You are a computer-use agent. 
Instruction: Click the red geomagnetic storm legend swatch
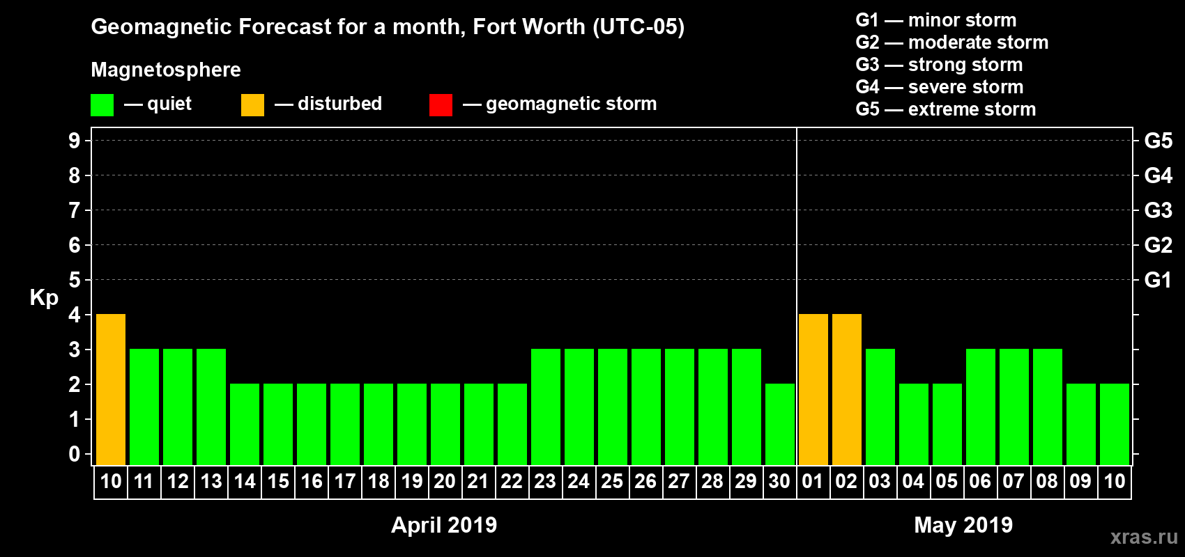[x=441, y=105]
